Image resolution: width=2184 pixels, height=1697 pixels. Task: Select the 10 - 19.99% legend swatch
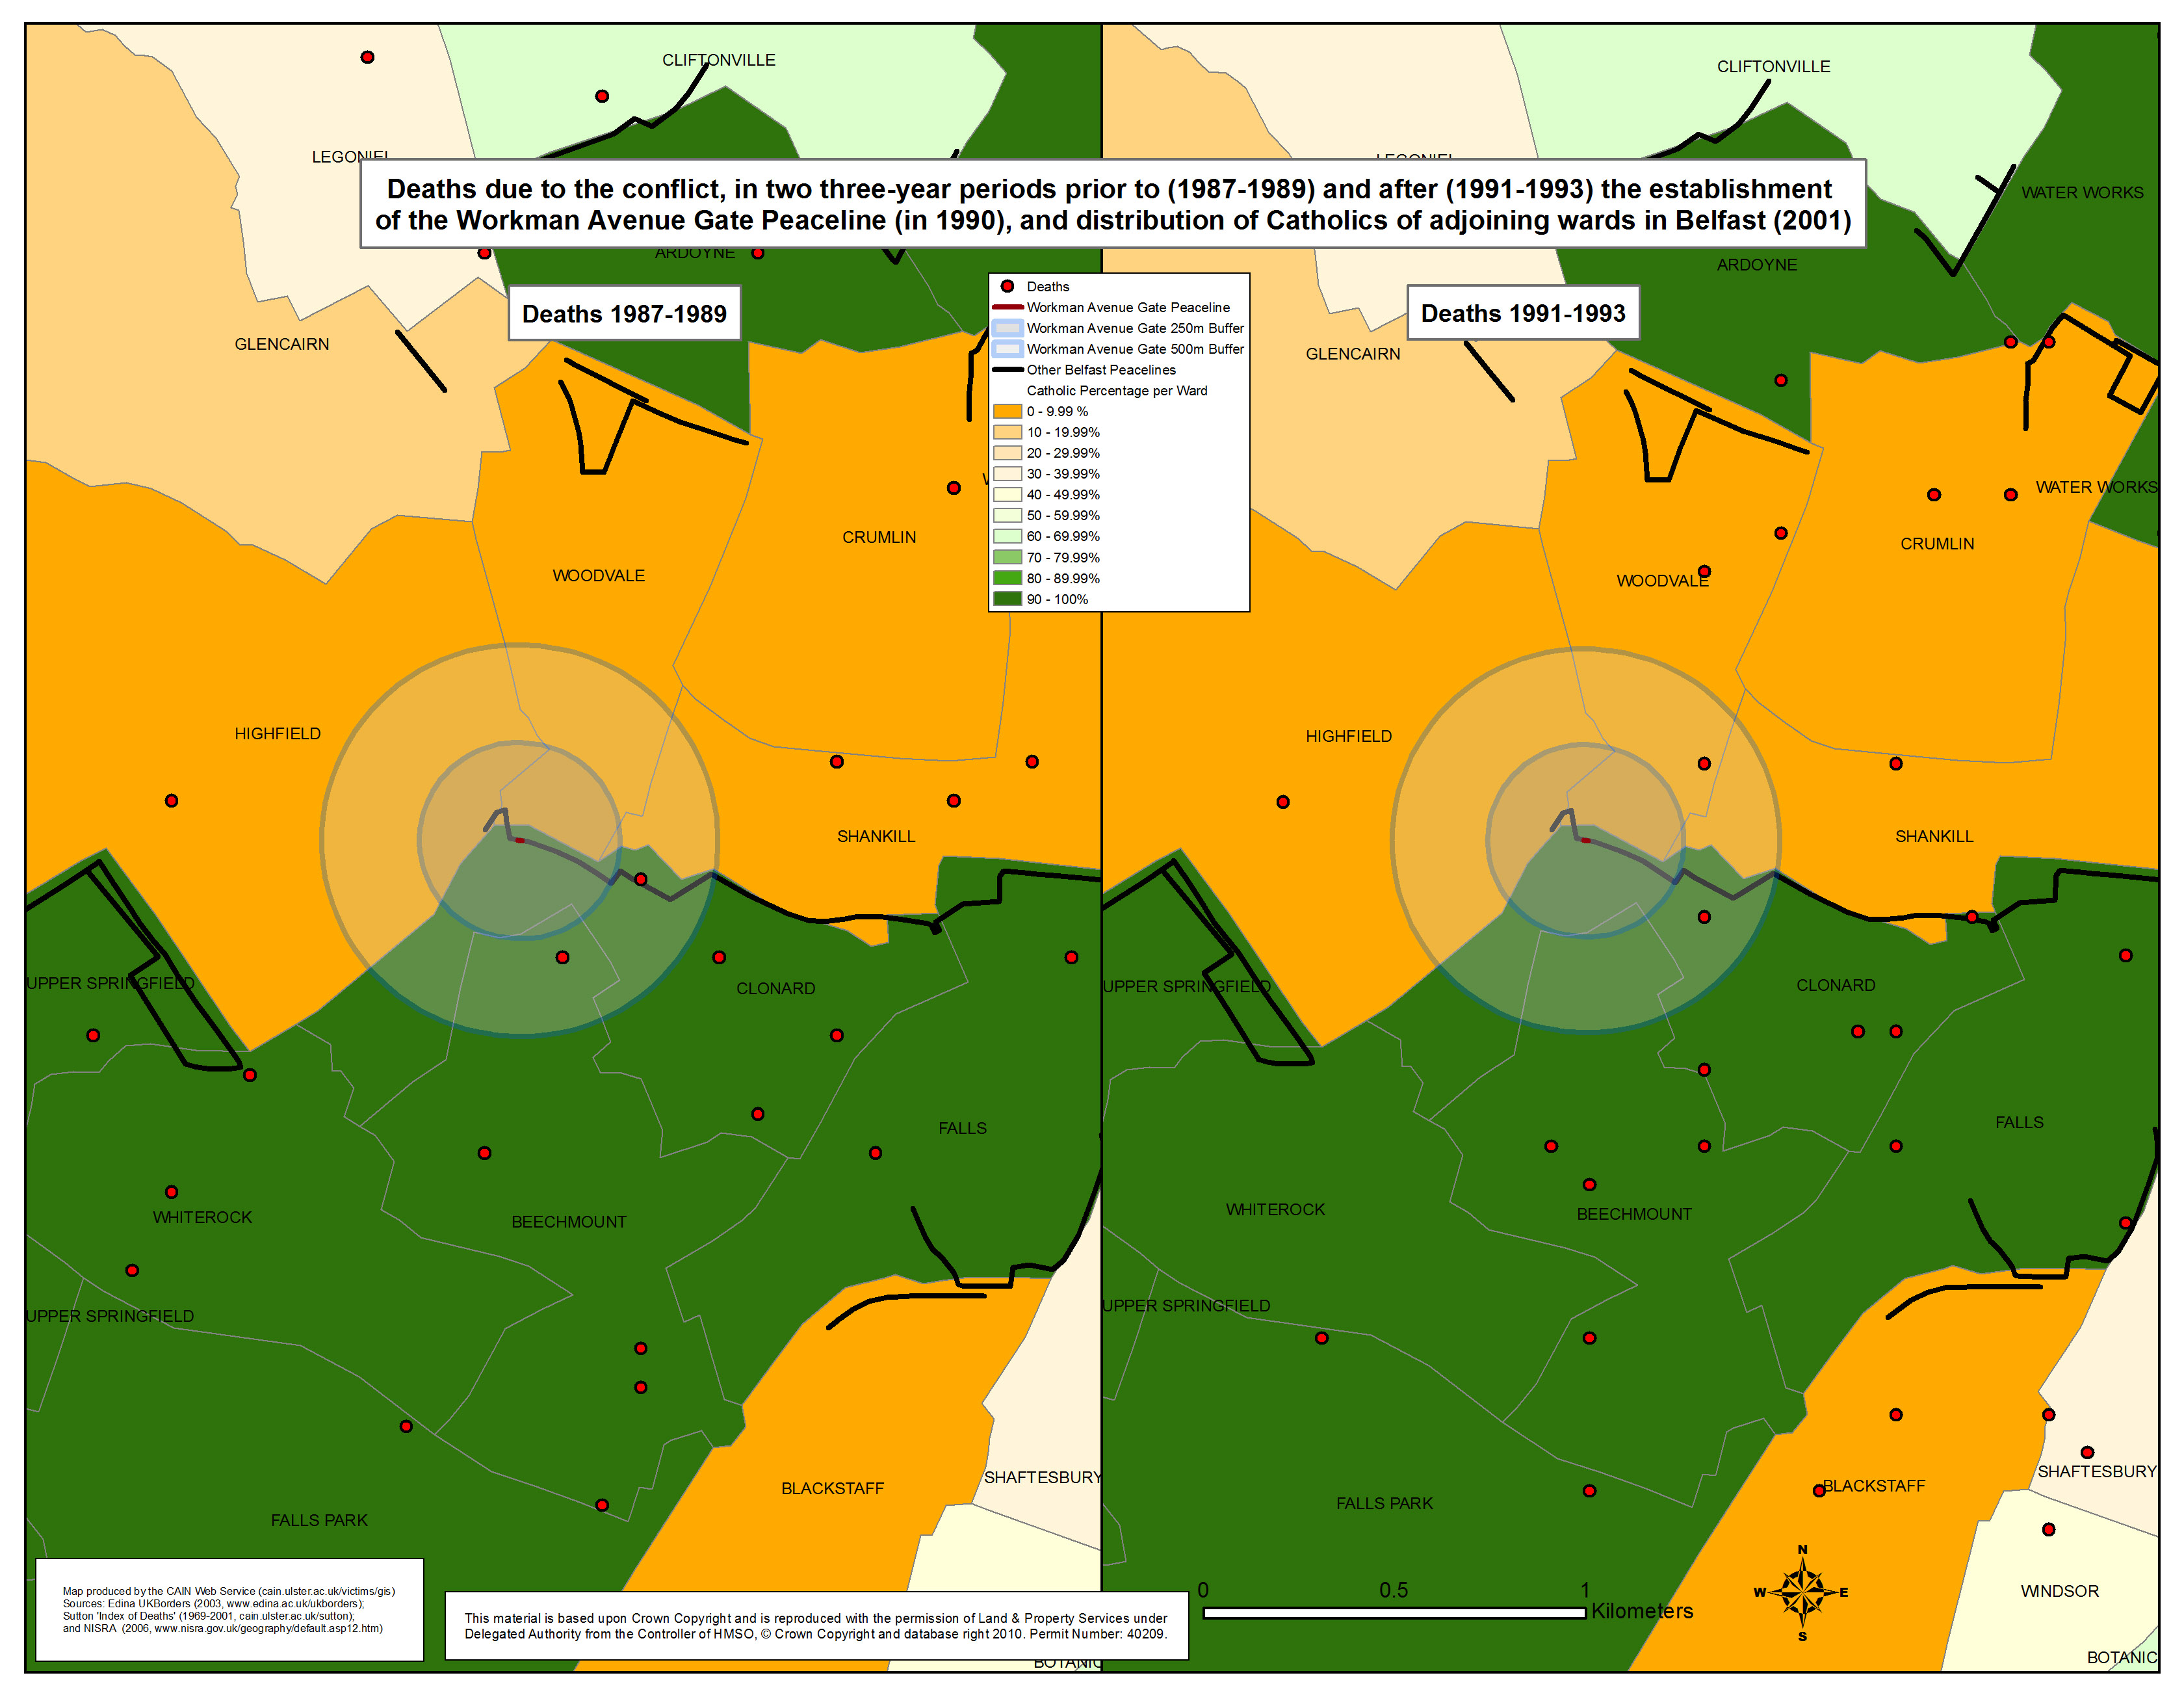point(1007,432)
